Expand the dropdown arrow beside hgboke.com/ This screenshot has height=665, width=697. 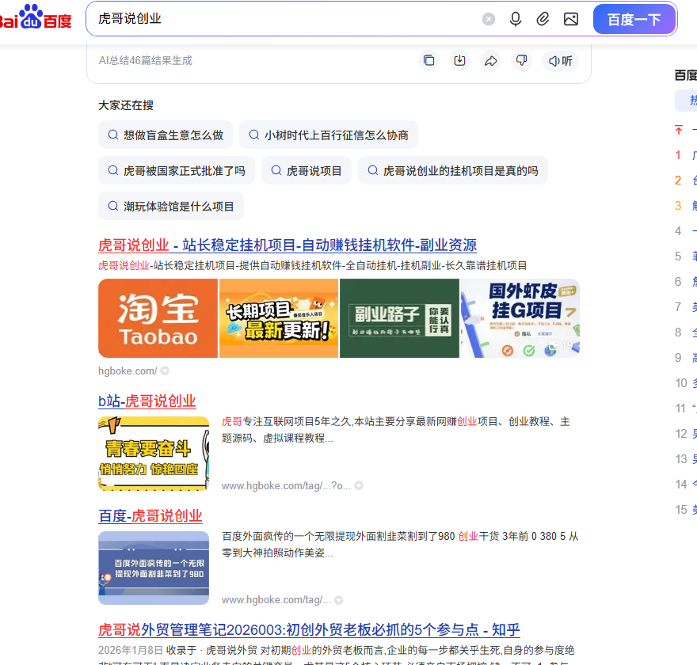[165, 371]
